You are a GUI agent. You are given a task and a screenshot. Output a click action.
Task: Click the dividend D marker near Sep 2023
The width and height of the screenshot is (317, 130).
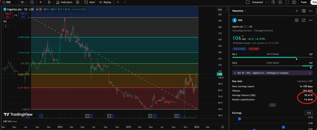[x=41, y=115]
